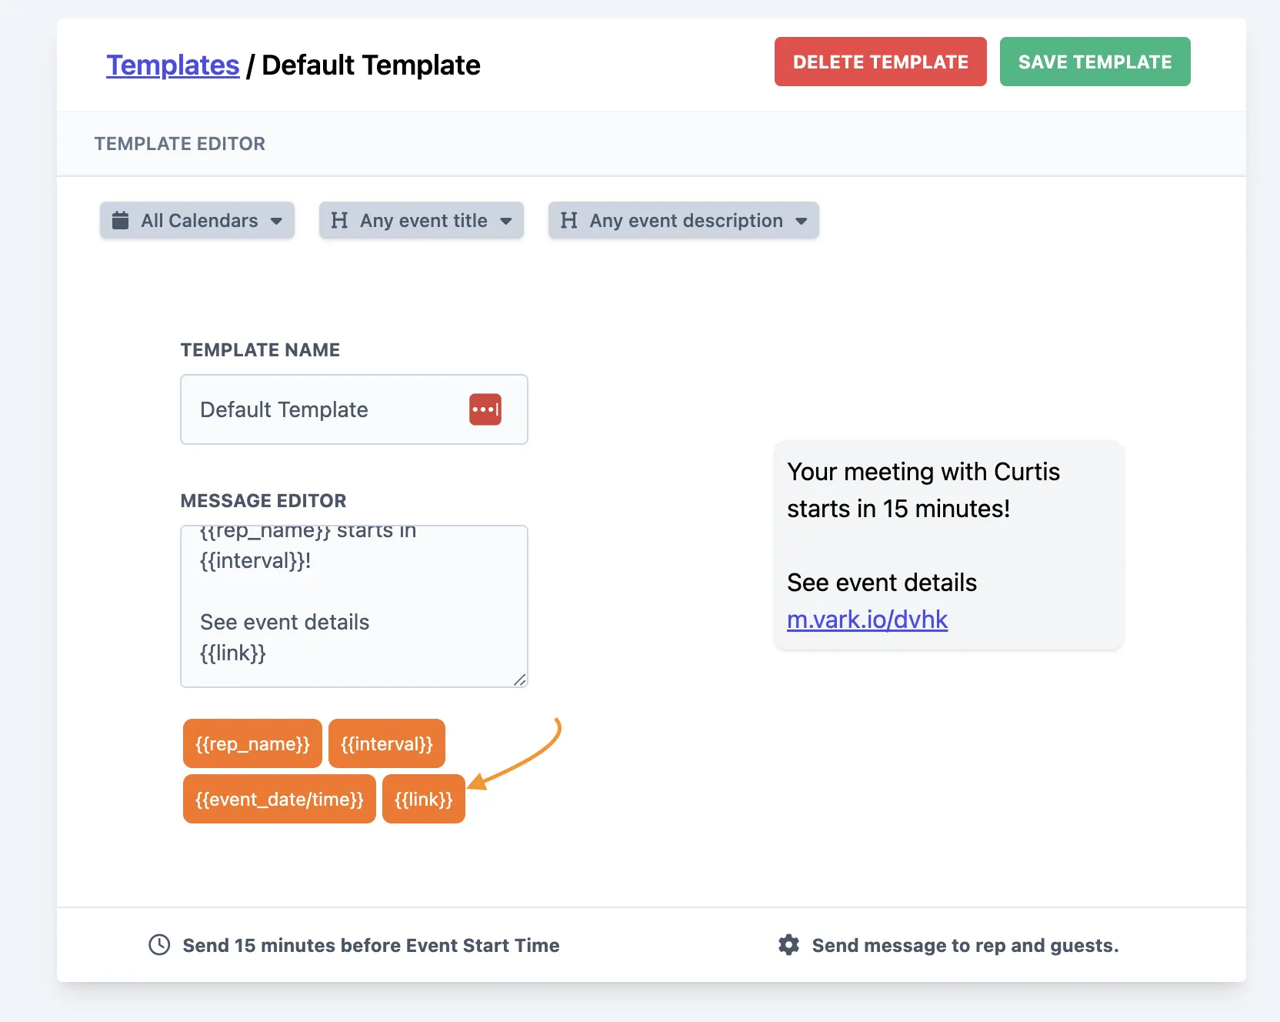Click the calendar icon in All Calendars filter
Viewport: 1280px width, 1022px height.
[x=121, y=221]
